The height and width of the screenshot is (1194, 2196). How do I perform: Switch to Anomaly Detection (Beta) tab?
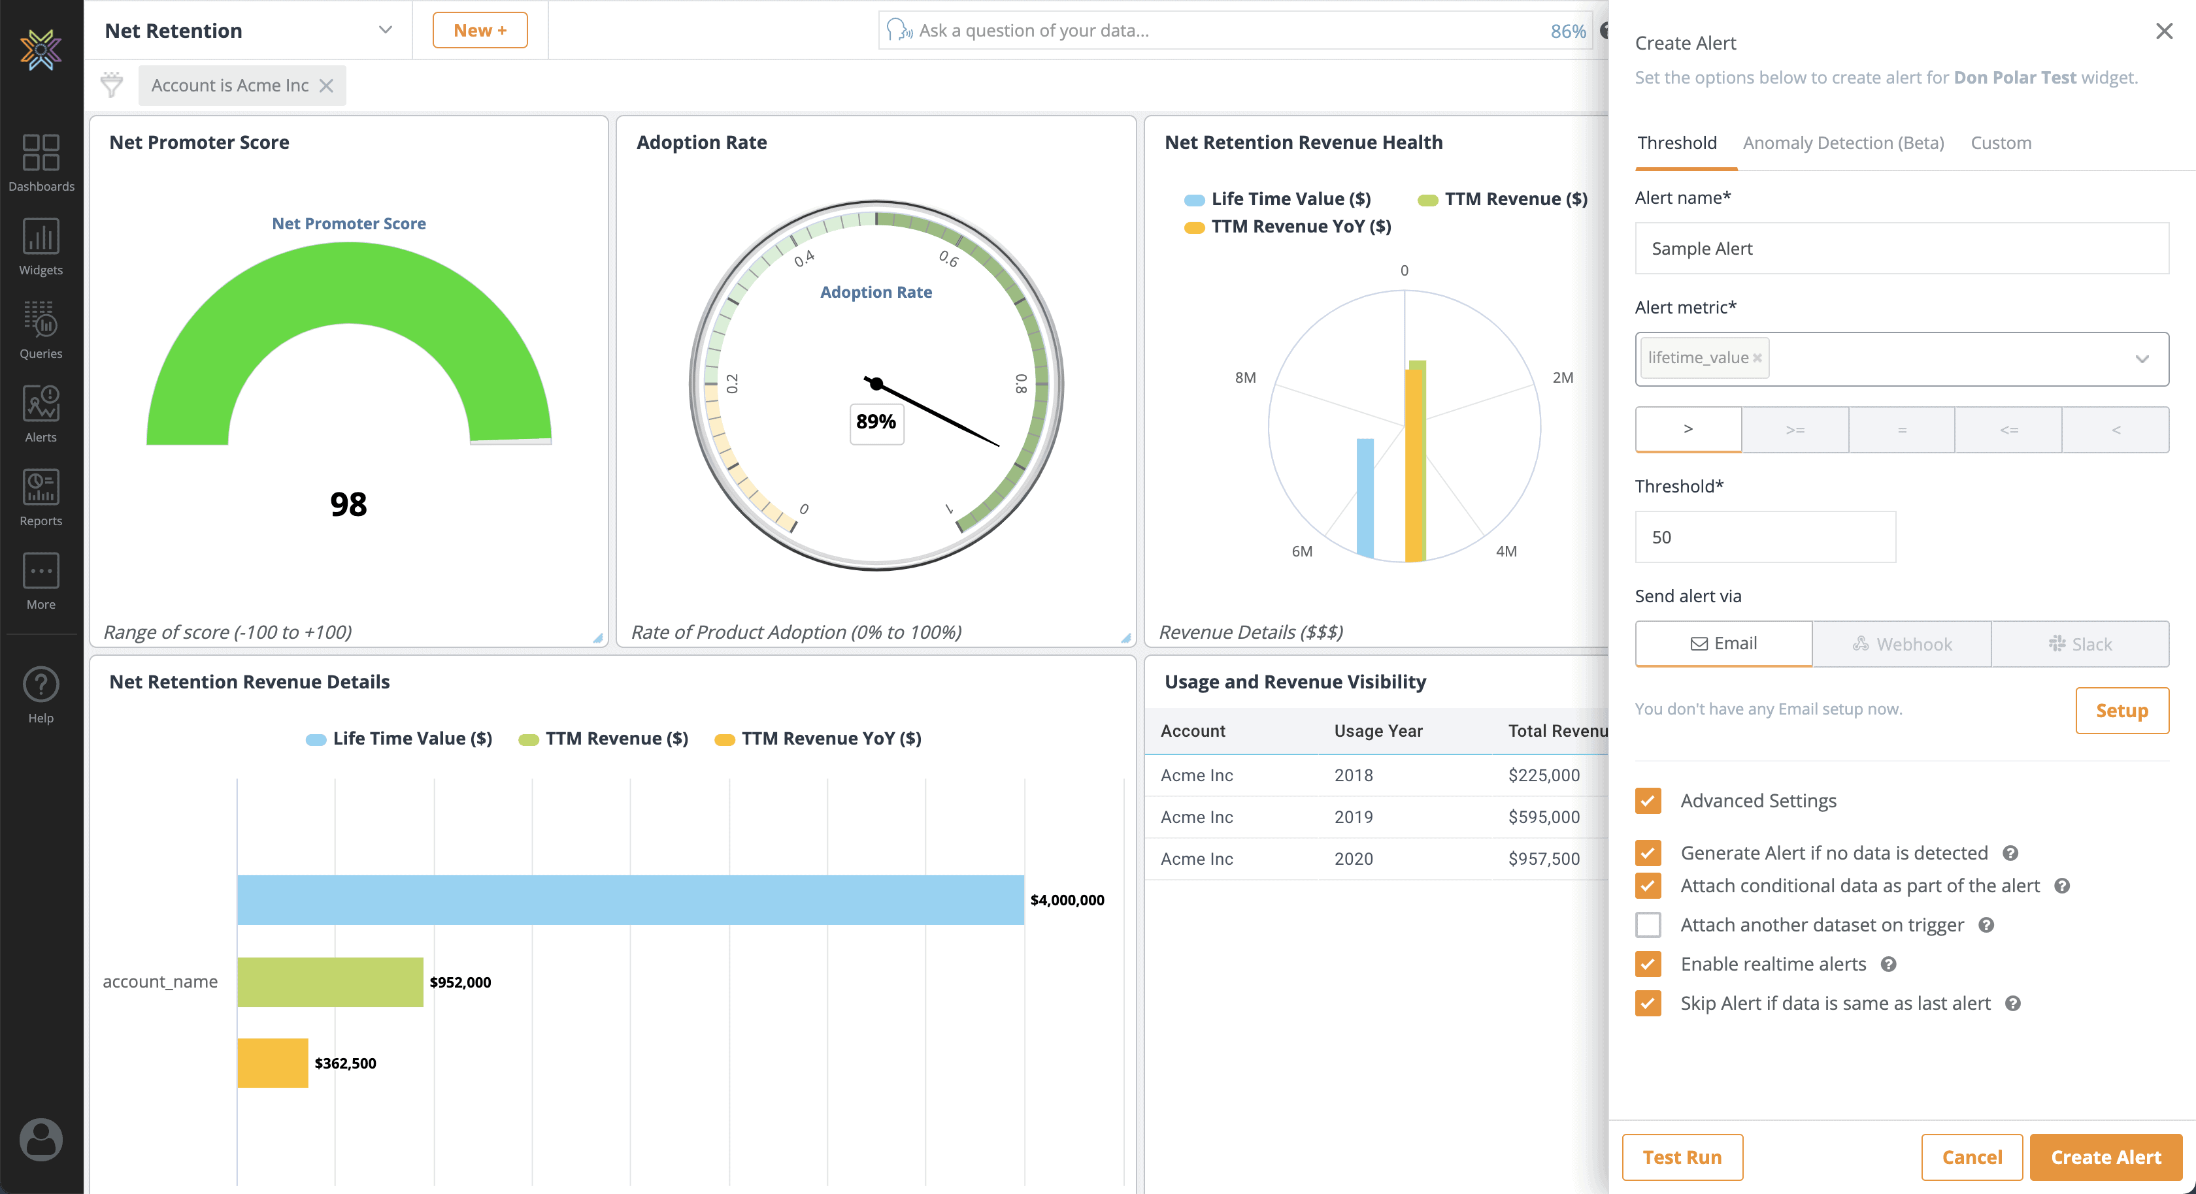[x=1843, y=142]
